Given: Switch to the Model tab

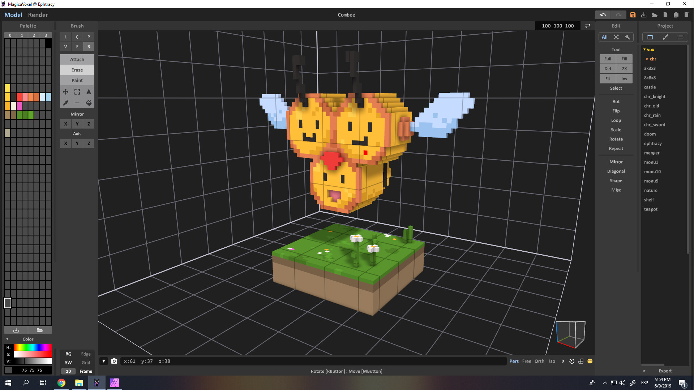Looking at the screenshot, I should [x=13, y=15].
